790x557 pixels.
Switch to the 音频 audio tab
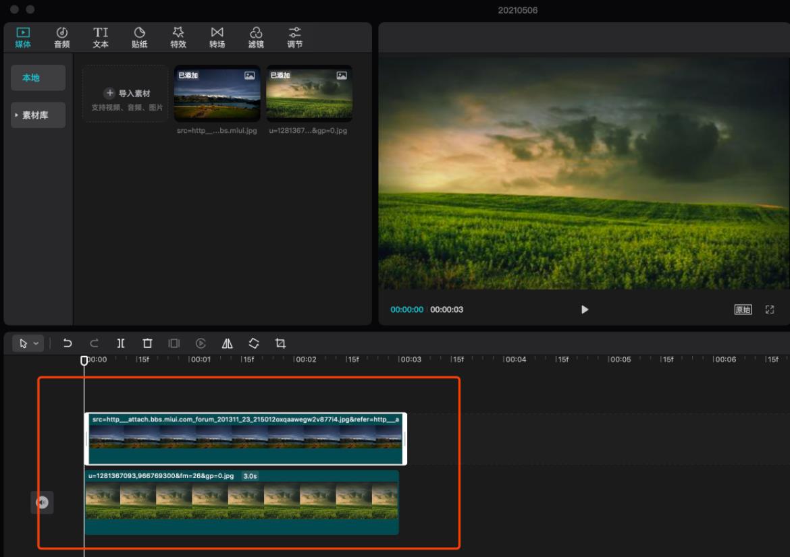click(62, 38)
